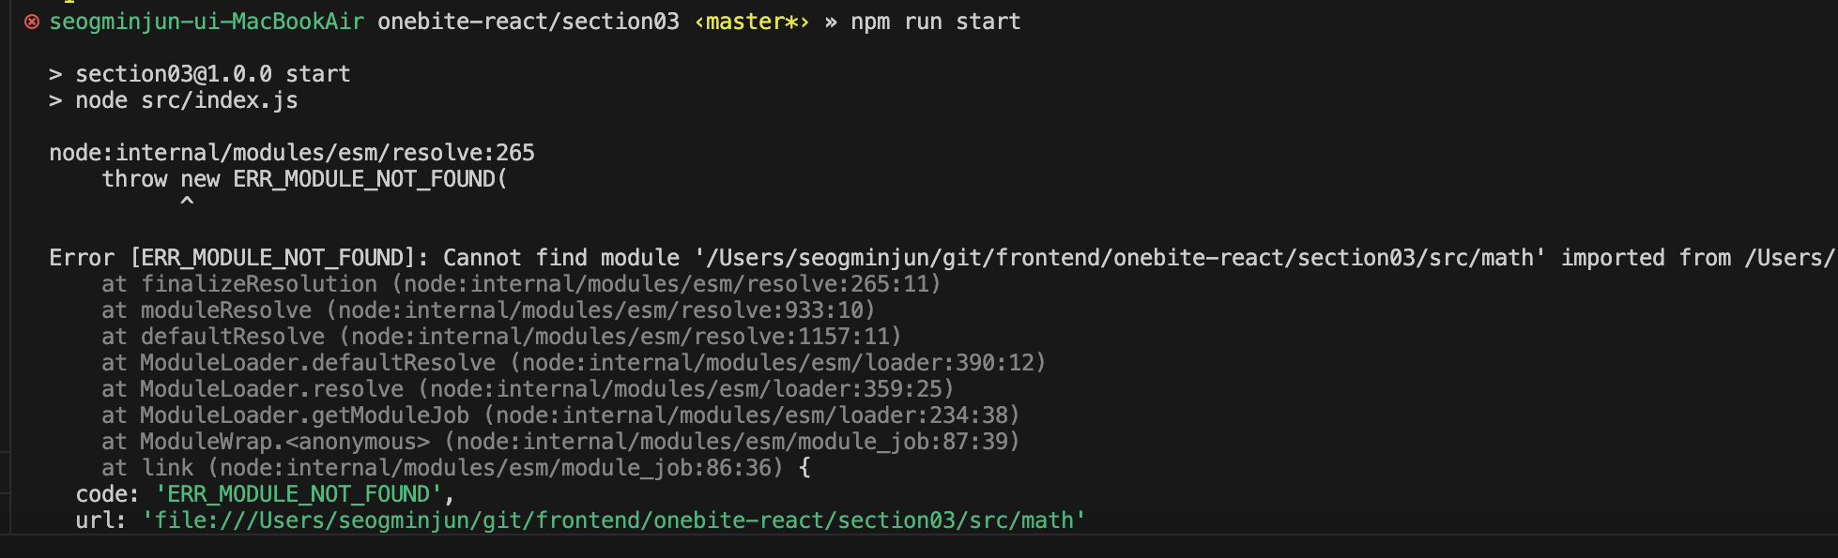The image size is (1838, 558).
Task: Click the moduleResolve resolve:933:10 stack entry
Action: (488, 310)
